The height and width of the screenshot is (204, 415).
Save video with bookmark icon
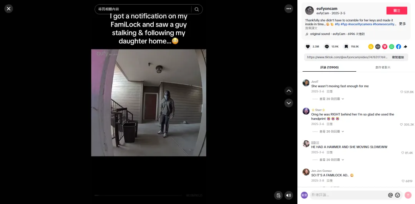pos(346,46)
